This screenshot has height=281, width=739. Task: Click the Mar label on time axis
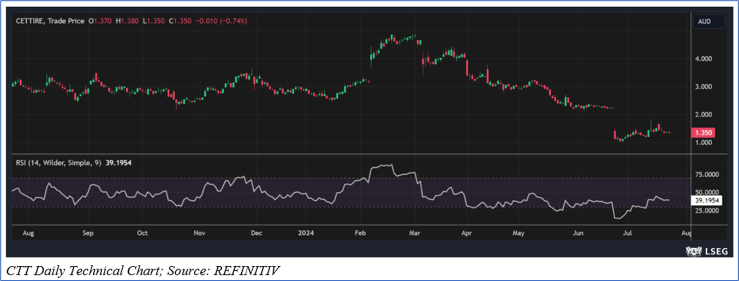click(x=415, y=233)
